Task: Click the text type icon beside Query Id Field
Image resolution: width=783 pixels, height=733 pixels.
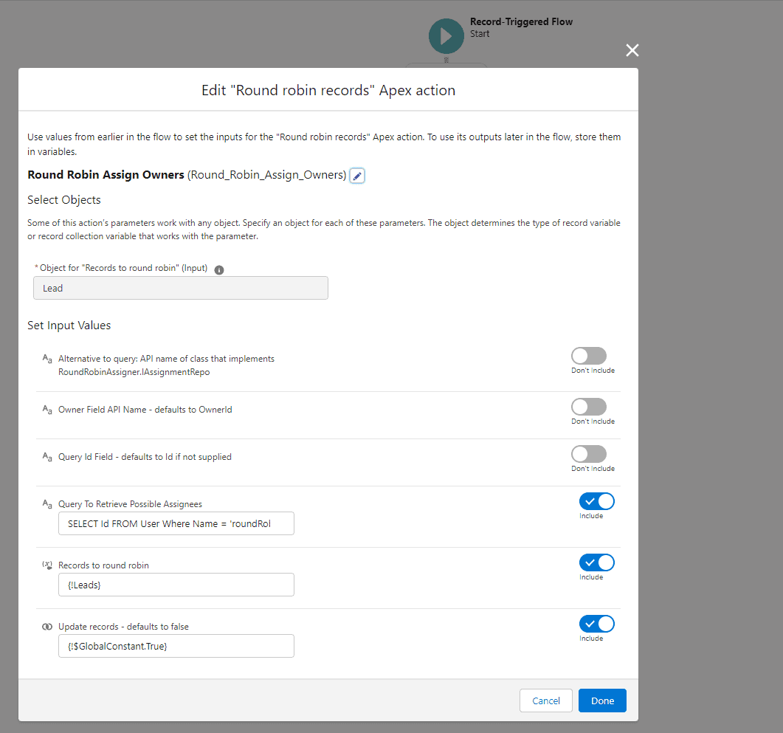Action: click(x=47, y=457)
